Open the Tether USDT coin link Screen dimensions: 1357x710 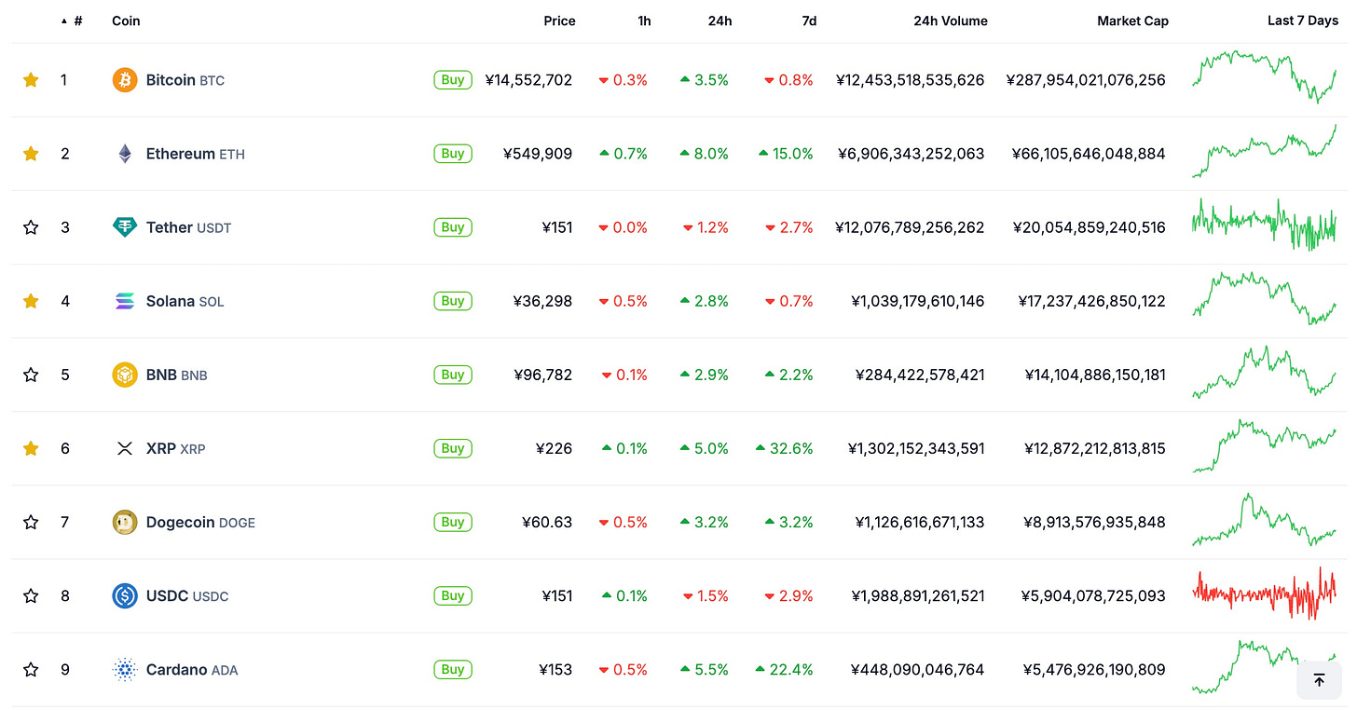(188, 227)
